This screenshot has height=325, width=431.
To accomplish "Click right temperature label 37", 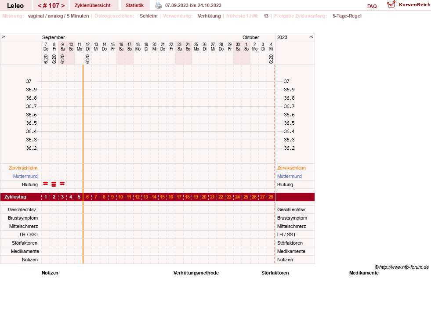I will tap(287, 81).
